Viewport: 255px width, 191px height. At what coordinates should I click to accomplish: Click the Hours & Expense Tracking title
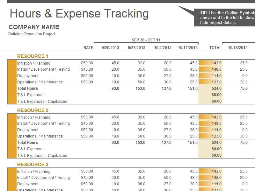pyautogui.click(x=79, y=14)
